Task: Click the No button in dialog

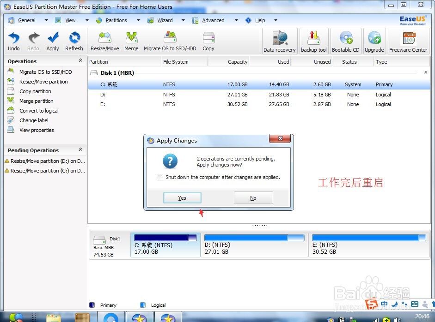Action: click(253, 198)
